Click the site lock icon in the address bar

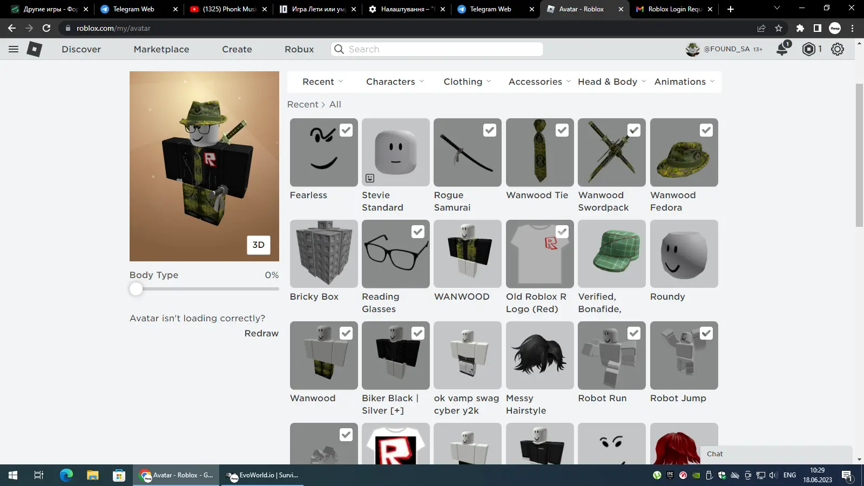tap(67, 28)
